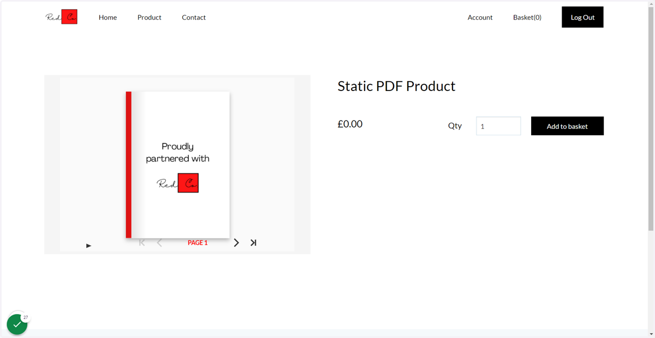
Task: Click the Qty label
Action: click(x=455, y=125)
